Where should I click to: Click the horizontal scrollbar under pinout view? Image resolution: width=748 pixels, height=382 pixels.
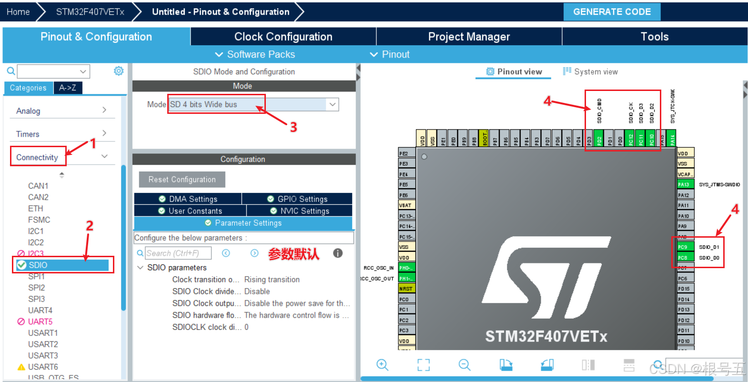pos(537,379)
